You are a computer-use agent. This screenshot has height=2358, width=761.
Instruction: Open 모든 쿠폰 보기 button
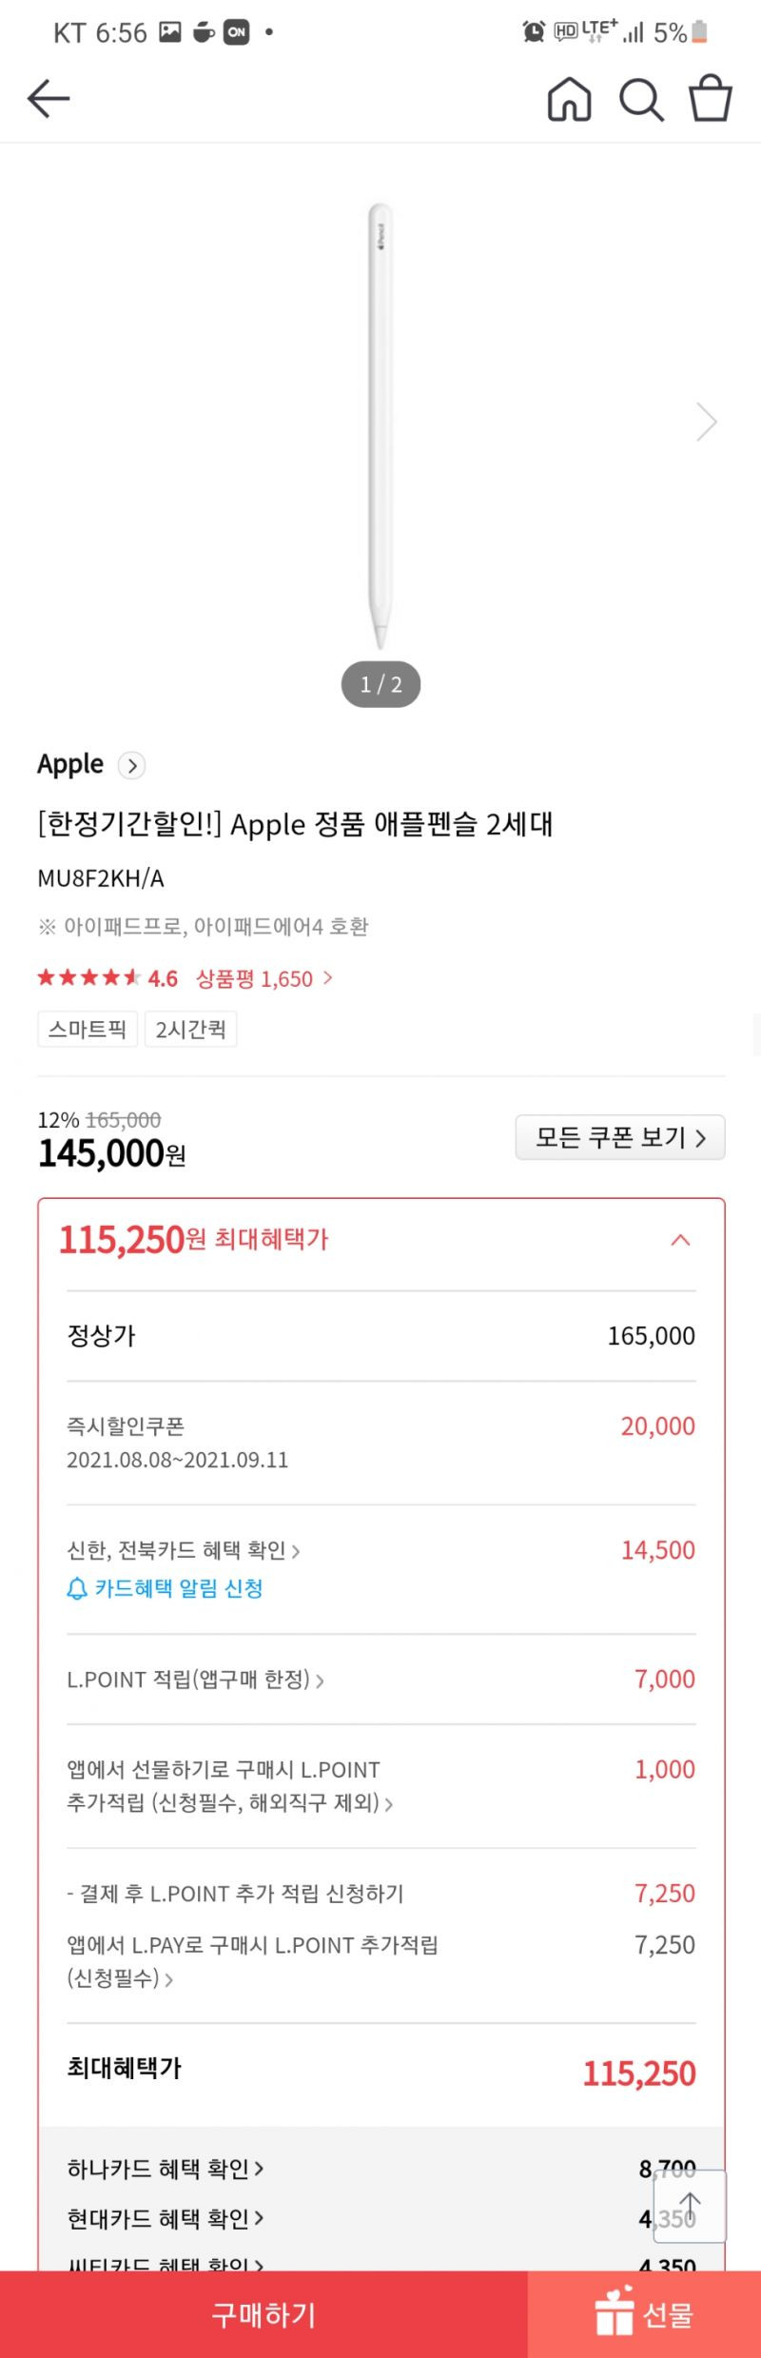pyautogui.click(x=620, y=1137)
